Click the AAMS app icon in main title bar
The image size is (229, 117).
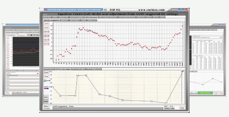click(x=46, y=10)
